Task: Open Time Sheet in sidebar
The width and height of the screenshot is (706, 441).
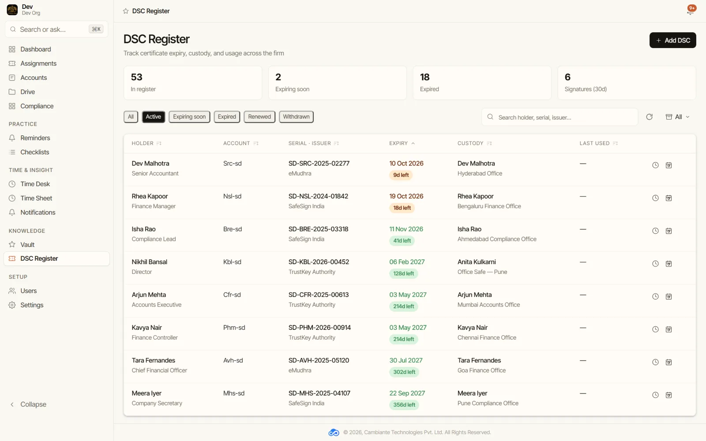Action: (x=56, y=198)
